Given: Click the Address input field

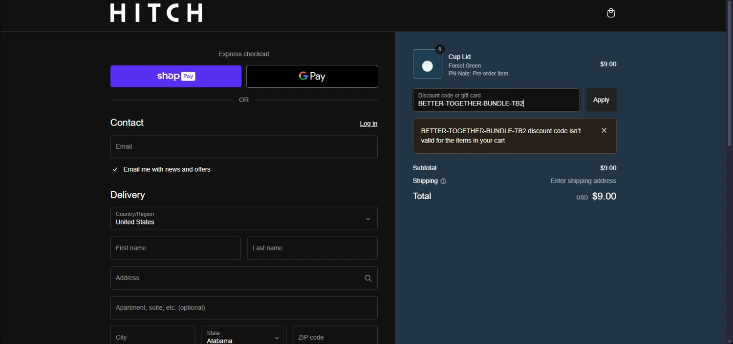Looking at the screenshot, I should pyautogui.click(x=244, y=278).
